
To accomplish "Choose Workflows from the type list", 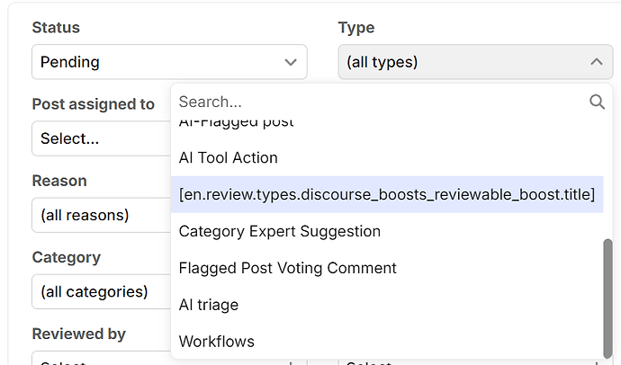I will [387, 342].
